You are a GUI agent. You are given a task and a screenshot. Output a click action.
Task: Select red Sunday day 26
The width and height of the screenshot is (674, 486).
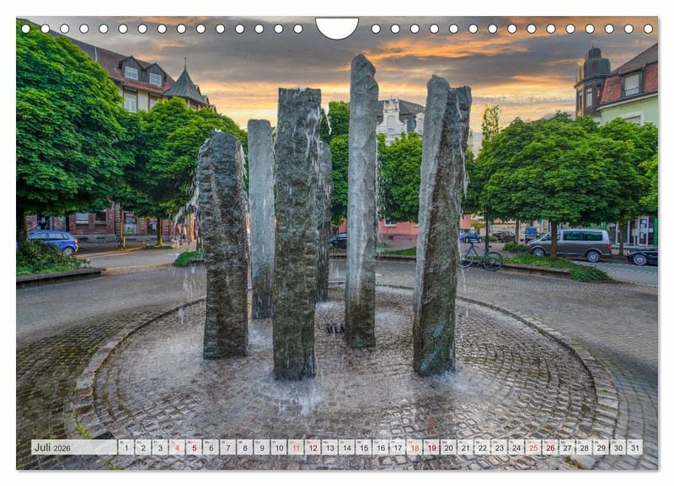(550, 447)
